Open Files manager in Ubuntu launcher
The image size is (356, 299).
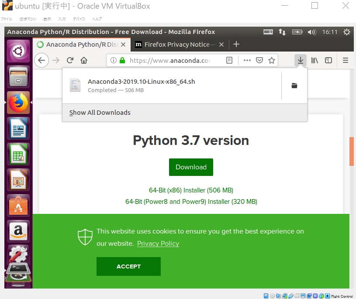pos(18,77)
